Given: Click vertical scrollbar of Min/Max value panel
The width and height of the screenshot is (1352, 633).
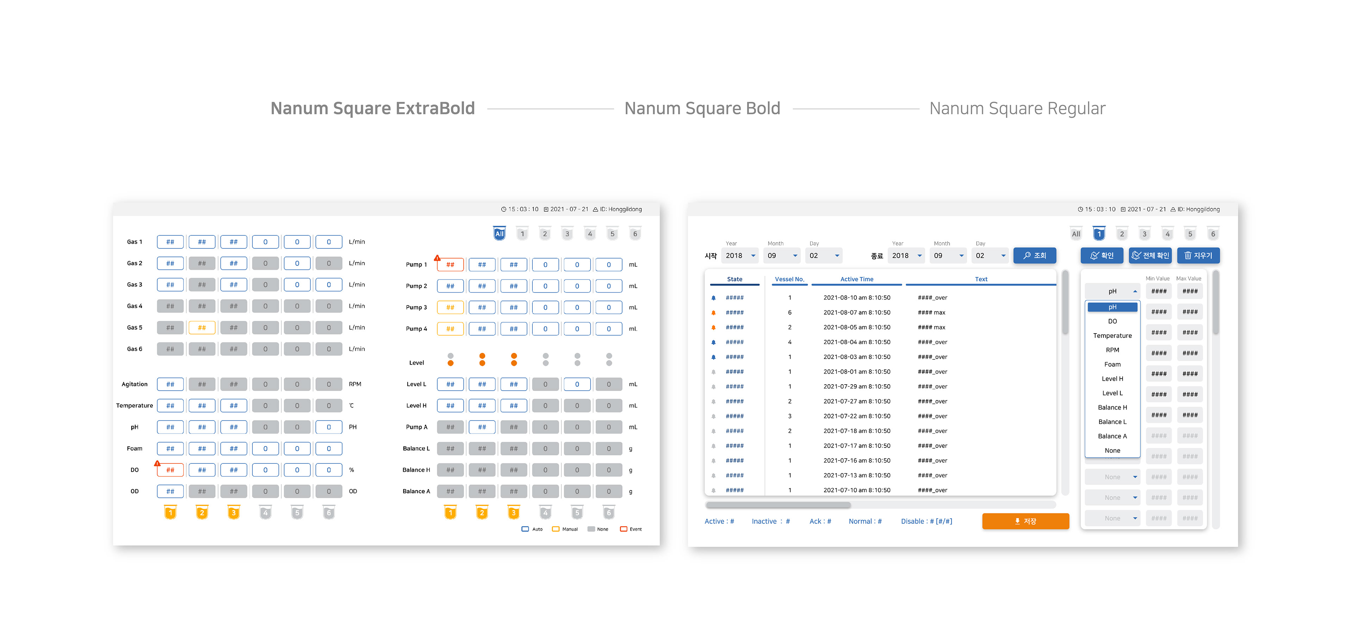Looking at the screenshot, I should tap(1215, 303).
